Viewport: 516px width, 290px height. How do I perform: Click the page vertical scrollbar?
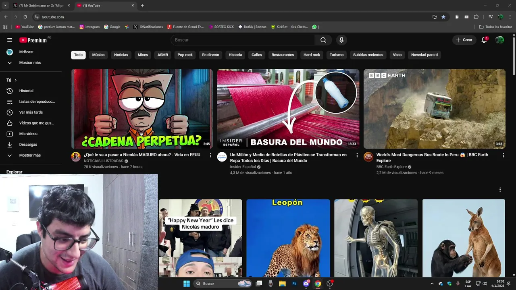click(514, 56)
